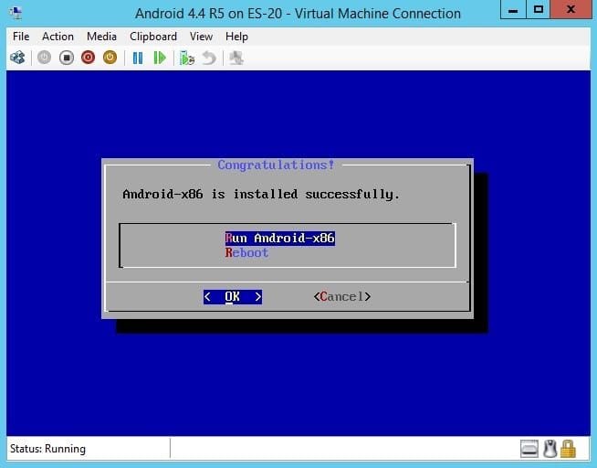
Task: Minimize the Virtual Machine Connection window
Action: pos(513,9)
